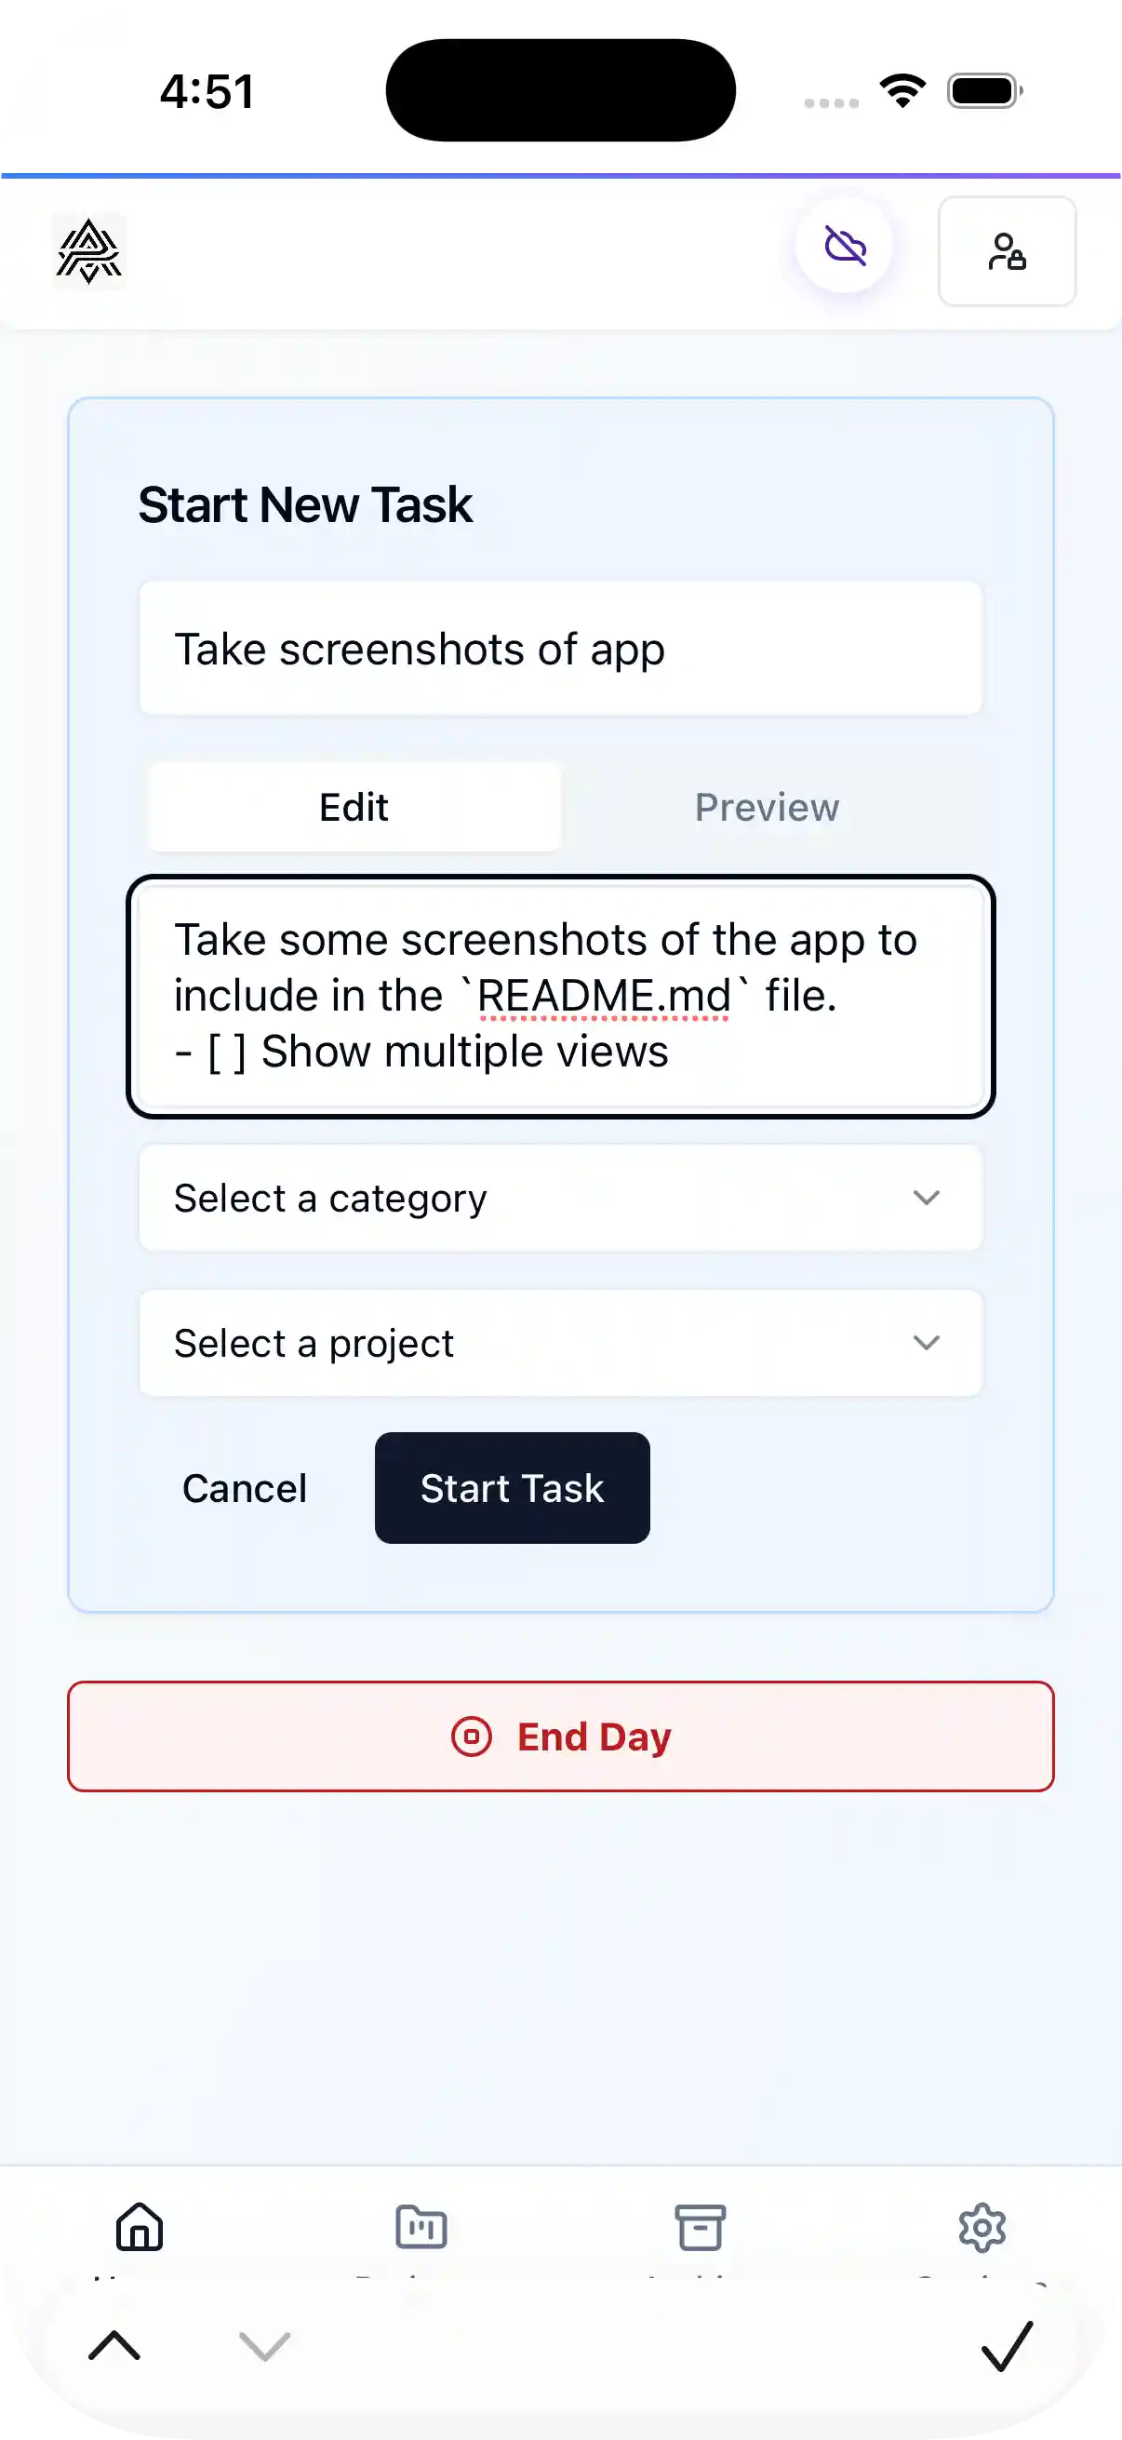The image size is (1122, 2440).
Task: Switch to the Preview tab
Action: pyautogui.click(x=767, y=808)
